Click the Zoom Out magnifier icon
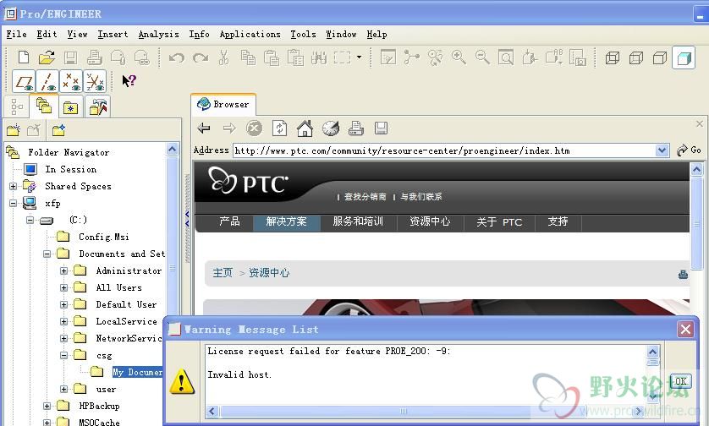The height and width of the screenshot is (426, 709). tap(482, 57)
